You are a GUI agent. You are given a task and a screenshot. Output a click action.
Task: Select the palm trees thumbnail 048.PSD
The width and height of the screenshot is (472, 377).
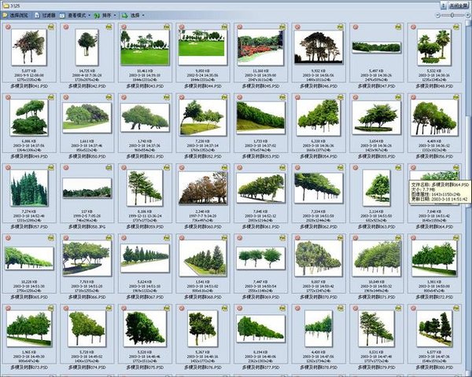(x=434, y=47)
